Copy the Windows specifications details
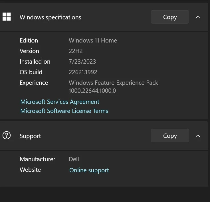 (x=170, y=17)
